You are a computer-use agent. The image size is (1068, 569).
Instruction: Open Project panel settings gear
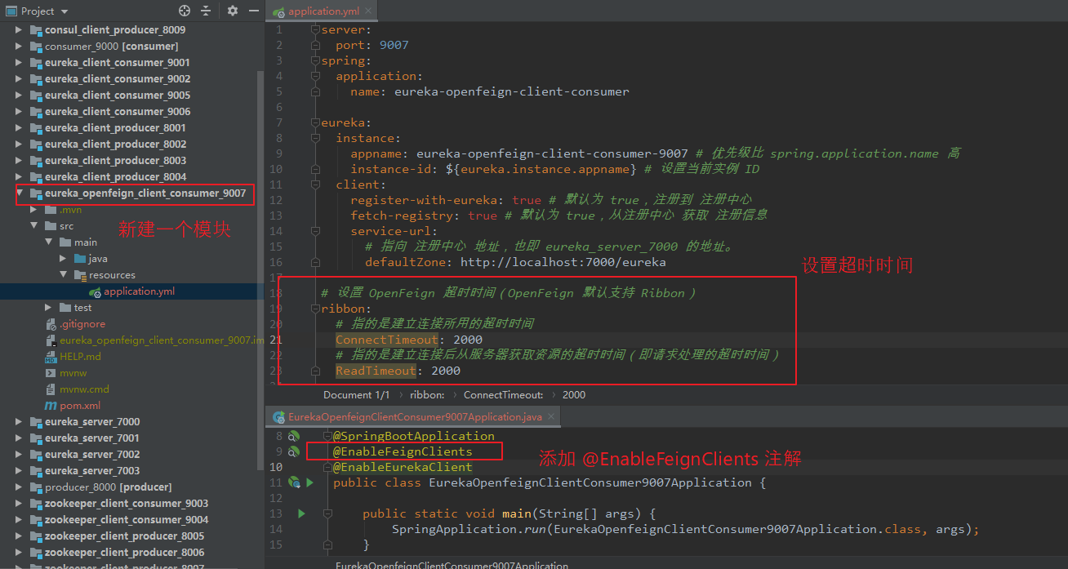tap(233, 11)
